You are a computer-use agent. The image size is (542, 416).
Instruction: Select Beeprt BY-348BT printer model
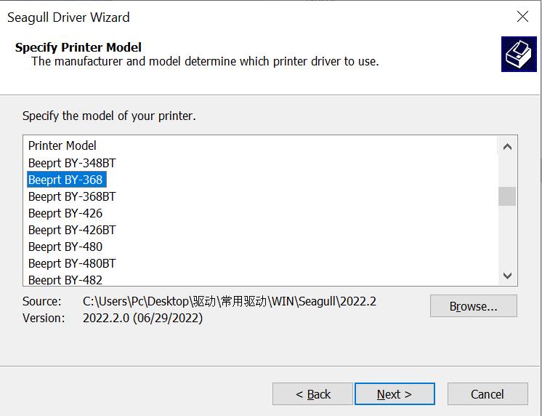click(72, 163)
